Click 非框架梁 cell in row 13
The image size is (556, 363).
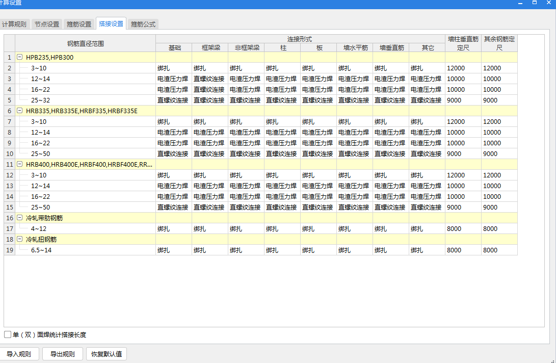[246, 186]
